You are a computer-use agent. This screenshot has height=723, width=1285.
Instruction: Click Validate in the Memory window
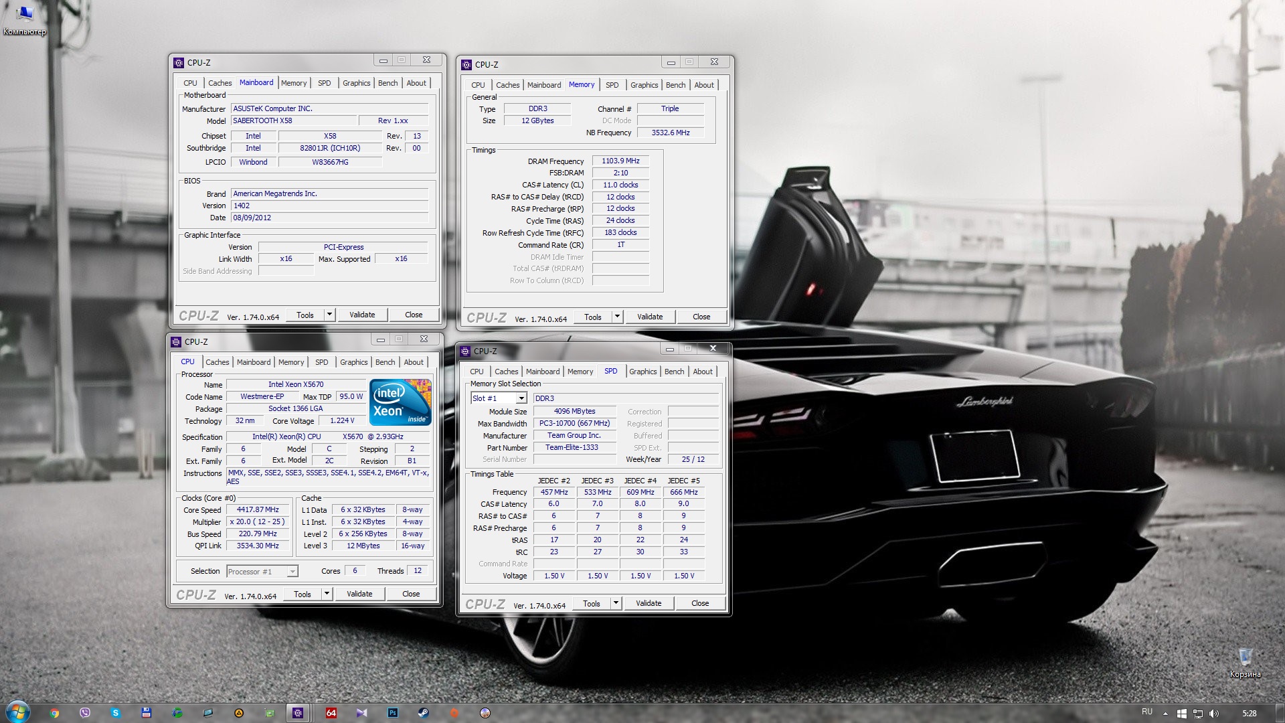[650, 317]
